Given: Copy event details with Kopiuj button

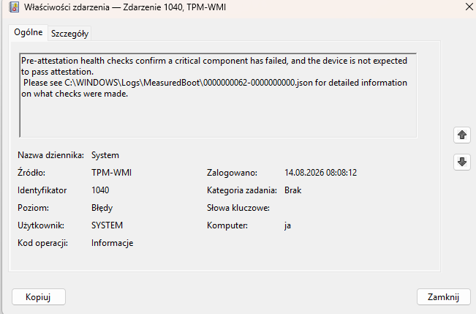Looking at the screenshot, I should 39,296.
